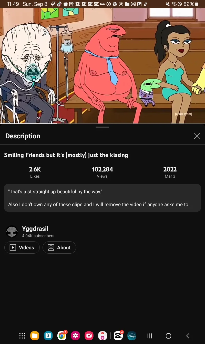Open the Disney+ app
The image size is (205, 344).
click(x=132, y=336)
